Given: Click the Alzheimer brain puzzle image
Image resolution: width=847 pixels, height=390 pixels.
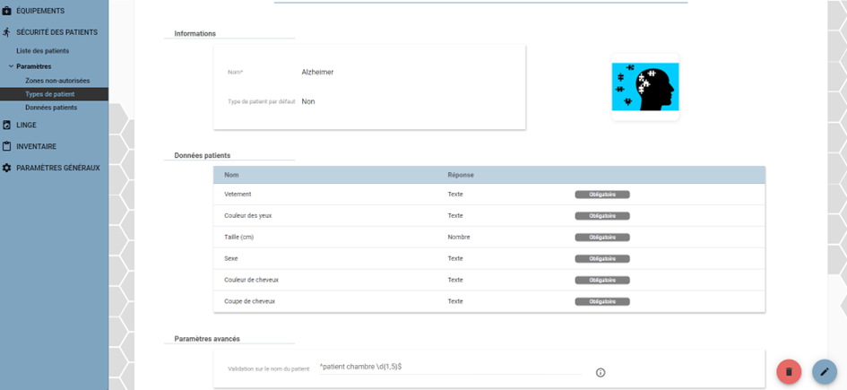Looking at the screenshot, I should pyautogui.click(x=645, y=87).
